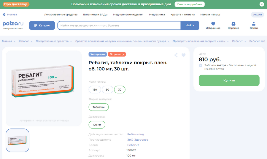The height and width of the screenshot is (159, 267).
Task: Click the green Купить button
Action: point(229,80)
